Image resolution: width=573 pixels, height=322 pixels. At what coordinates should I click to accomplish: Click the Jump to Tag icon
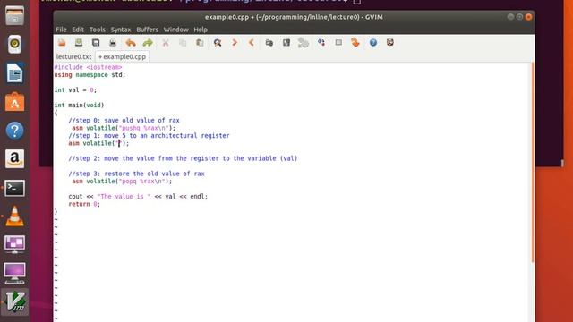click(355, 43)
